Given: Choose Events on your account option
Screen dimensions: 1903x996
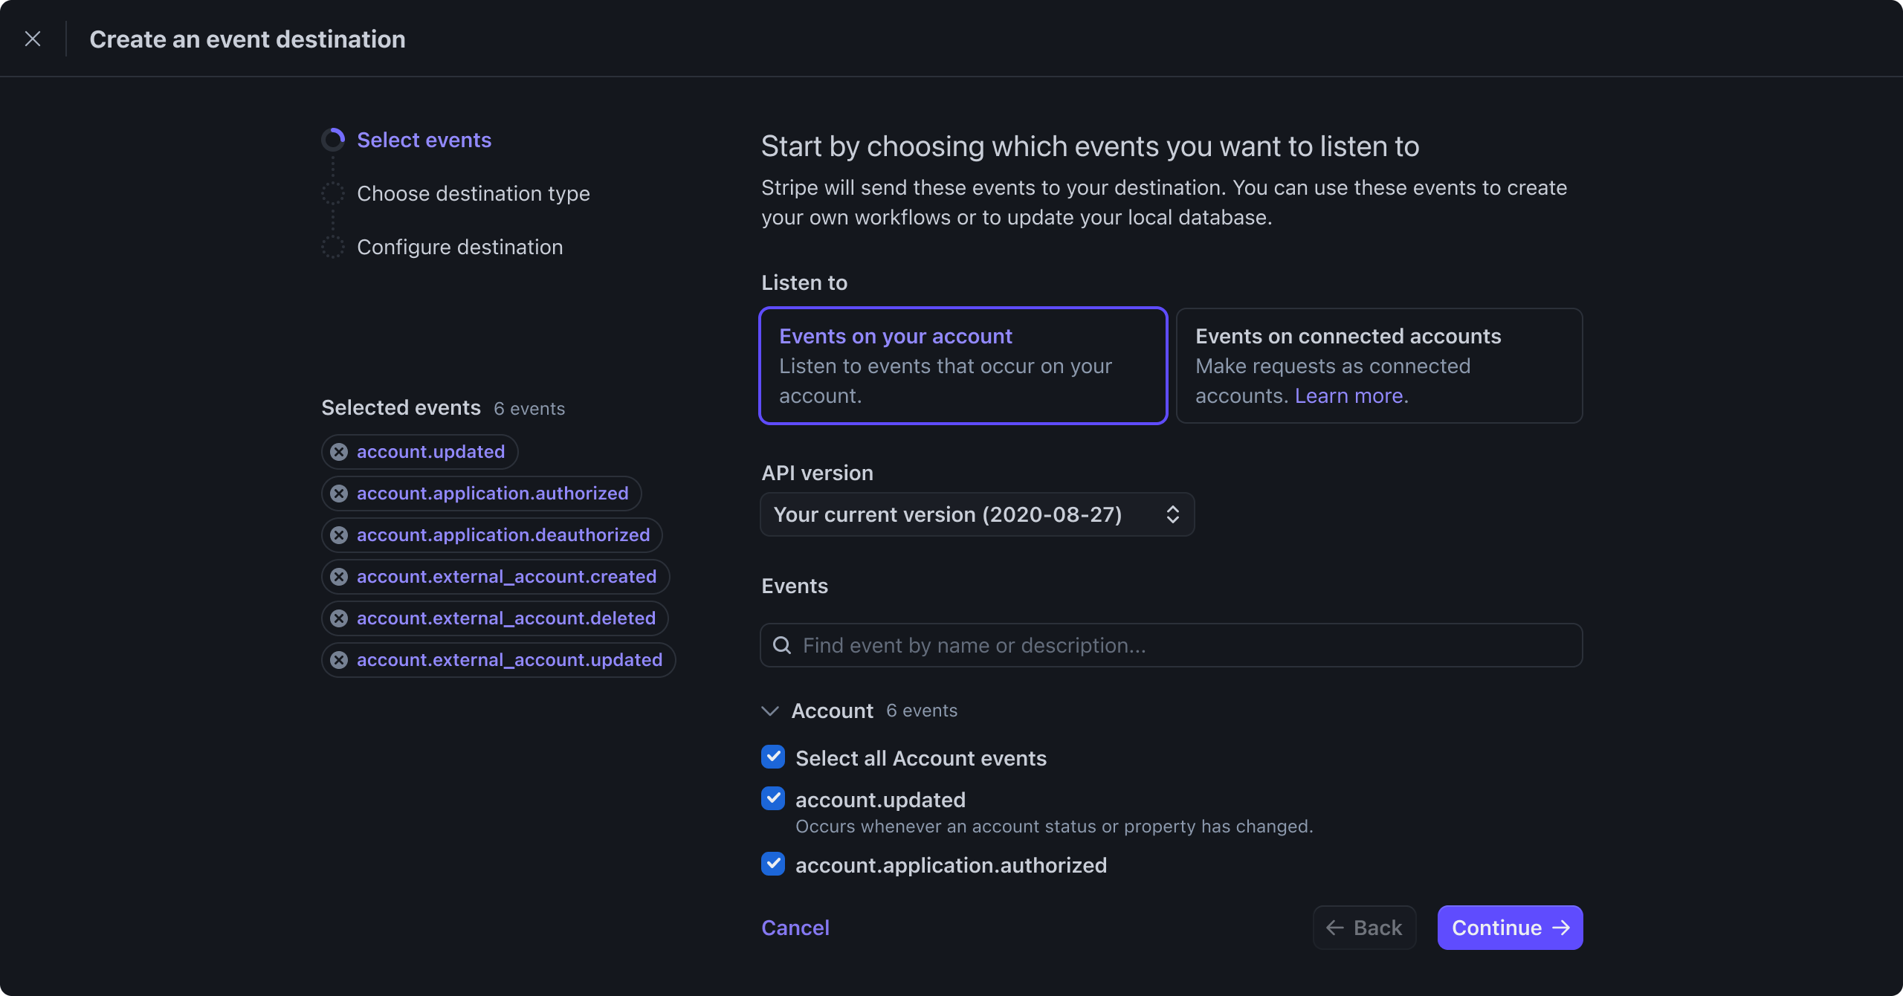Looking at the screenshot, I should pyautogui.click(x=963, y=366).
